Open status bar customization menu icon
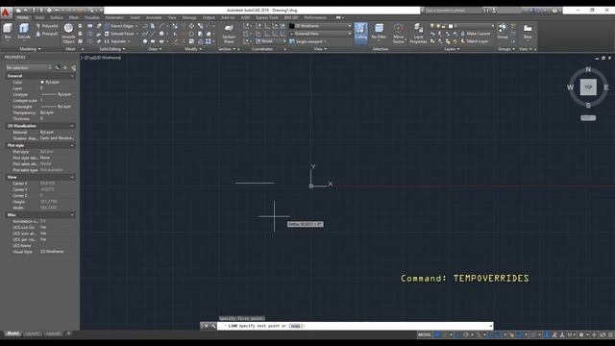Image resolution: width=615 pixels, height=346 pixels. [x=611, y=334]
